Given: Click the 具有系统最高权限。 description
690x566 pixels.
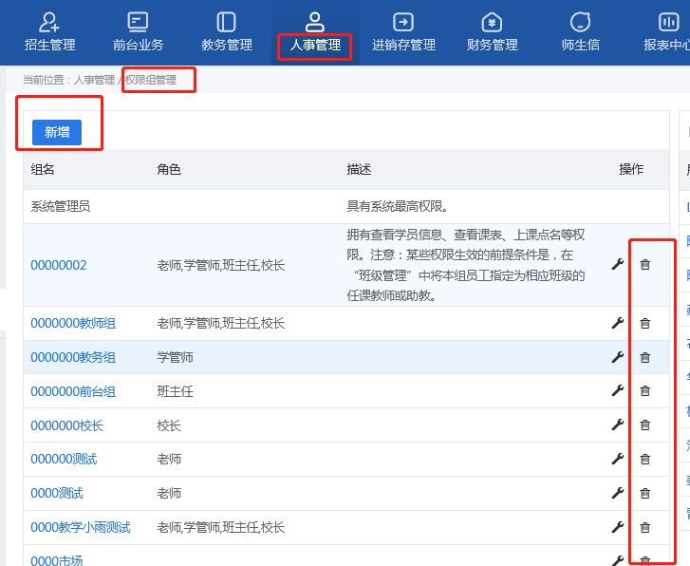Looking at the screenshot, I should (x=398, y=206).
